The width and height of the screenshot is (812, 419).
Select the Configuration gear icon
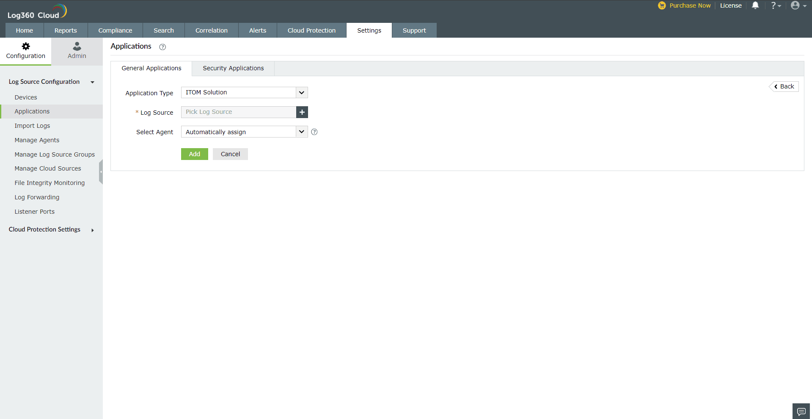(x=26, y=46)
